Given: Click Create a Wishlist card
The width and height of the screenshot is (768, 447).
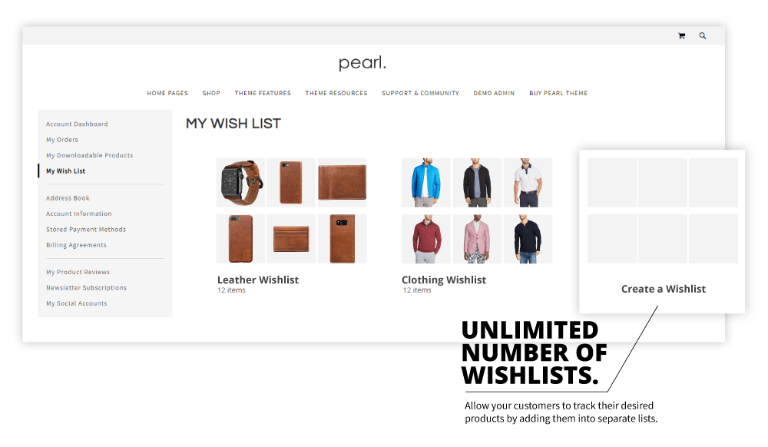Looking at the screenshot, I should tap(662, 232).
